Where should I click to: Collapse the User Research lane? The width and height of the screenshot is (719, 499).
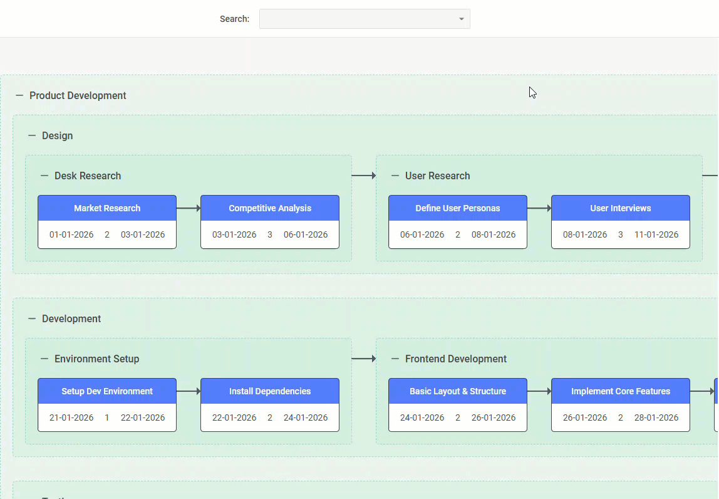393,176
